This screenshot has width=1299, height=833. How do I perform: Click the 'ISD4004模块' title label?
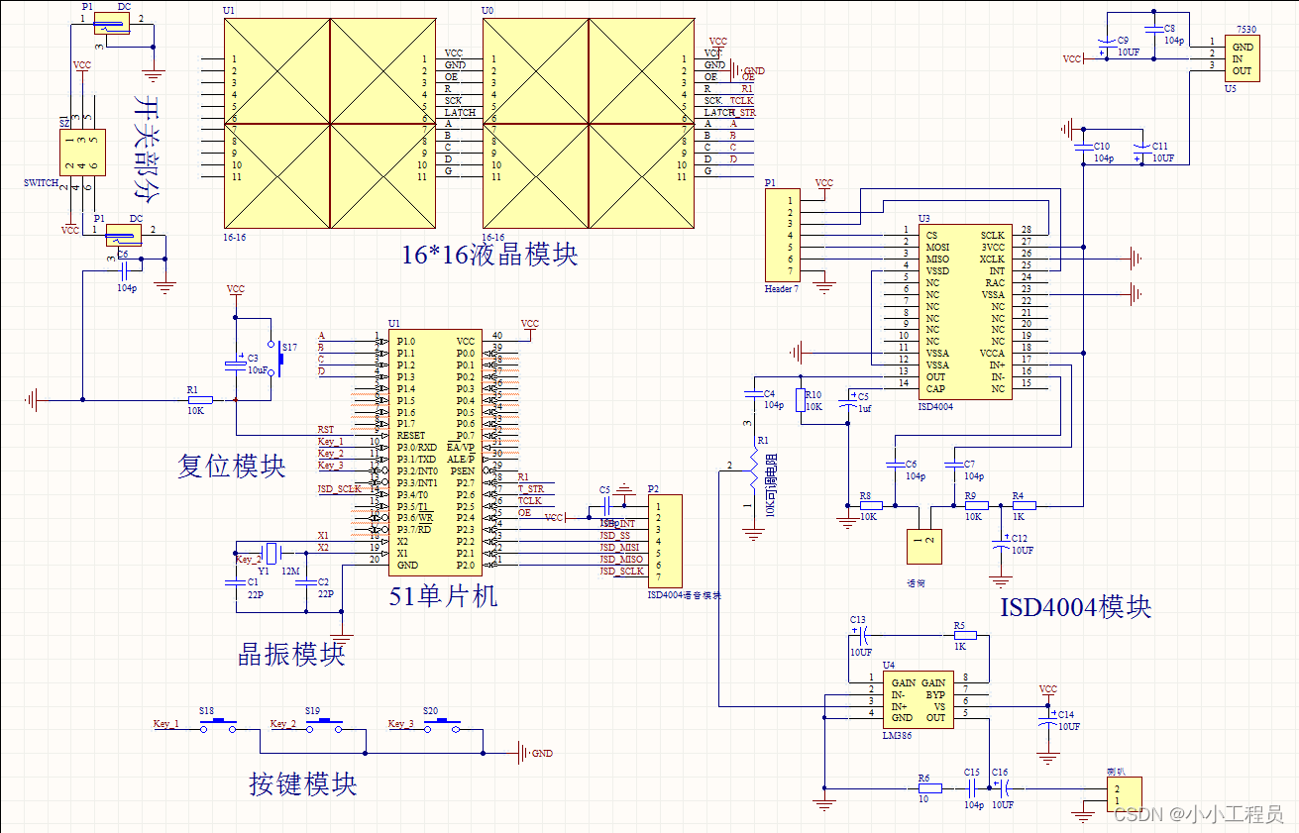click(x=1076, y=607)
